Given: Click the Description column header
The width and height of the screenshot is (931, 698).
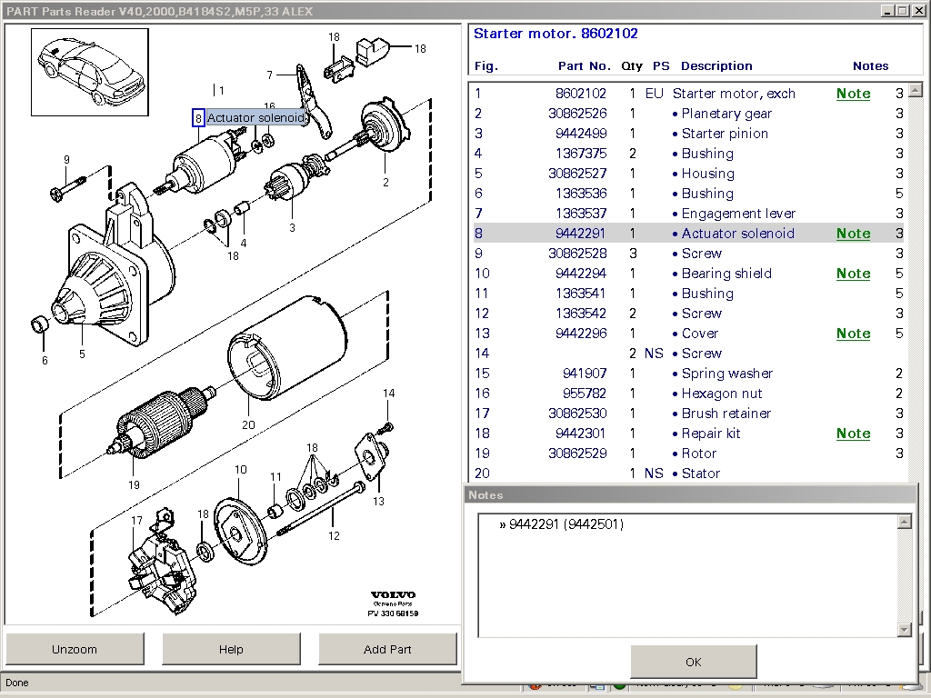Looking at the screenshot, I should click(716, 65).
